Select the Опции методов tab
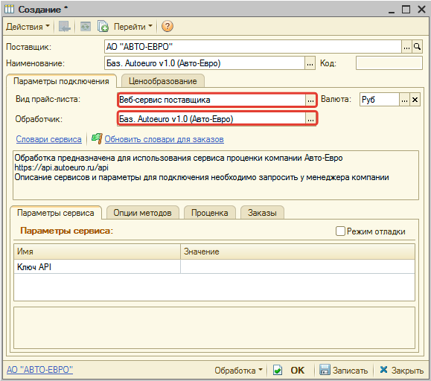 point(143,213)
